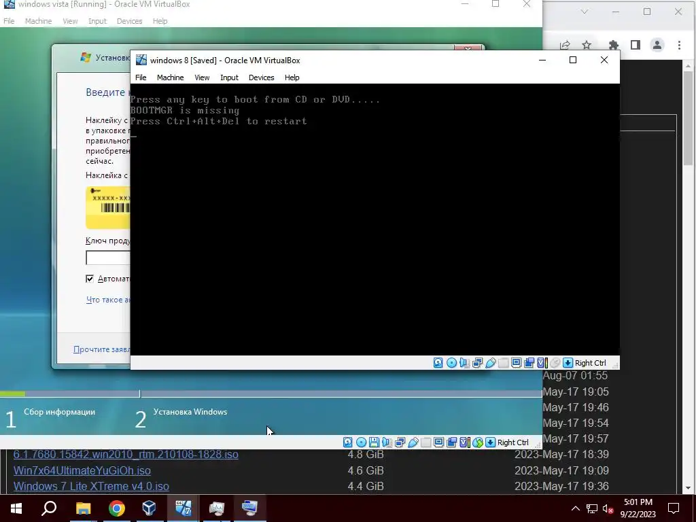The width and height of the screenshot is (696, 522).
Task: Open Win7x64UltimateYuGiOh.iso link
Action: [82, 470]
